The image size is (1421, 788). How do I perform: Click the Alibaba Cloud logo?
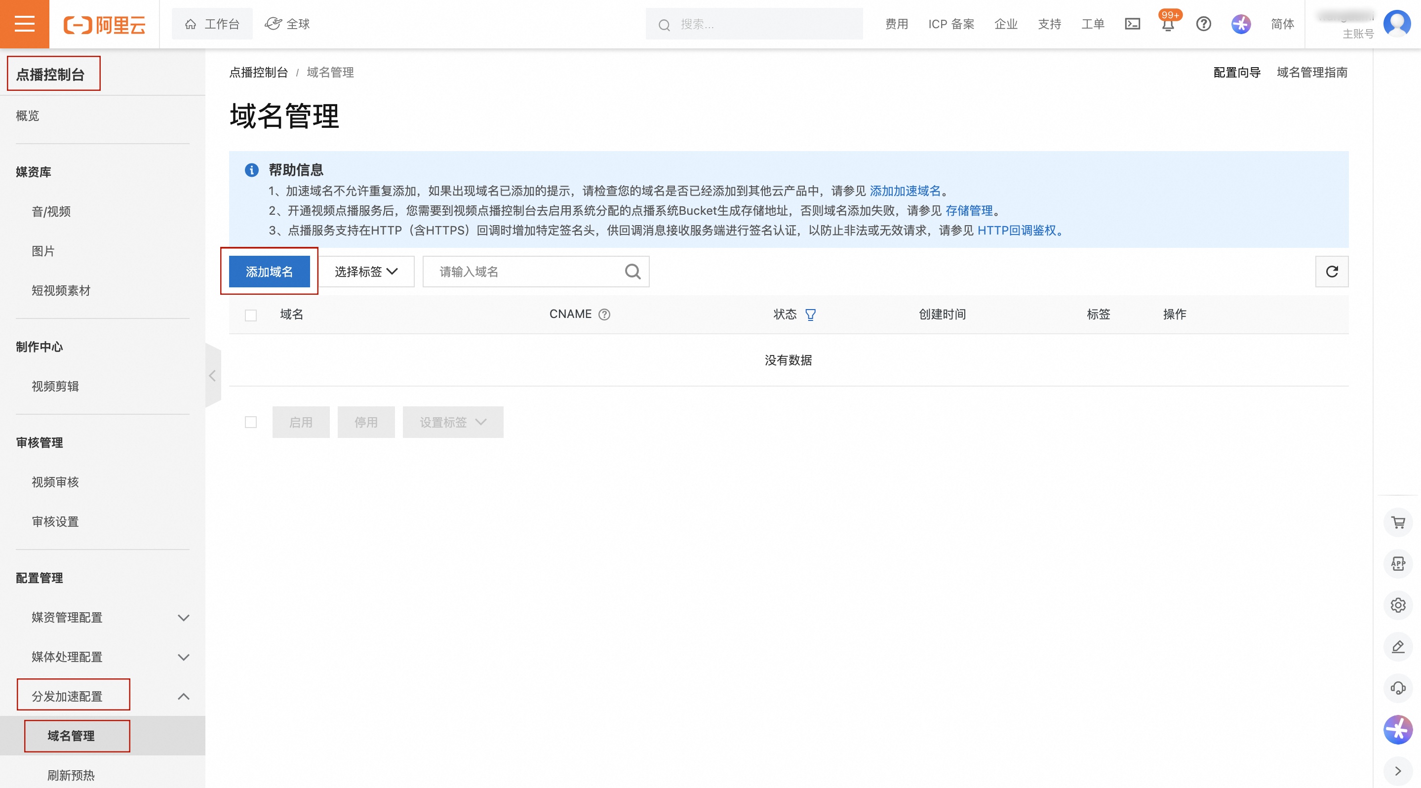104,24
